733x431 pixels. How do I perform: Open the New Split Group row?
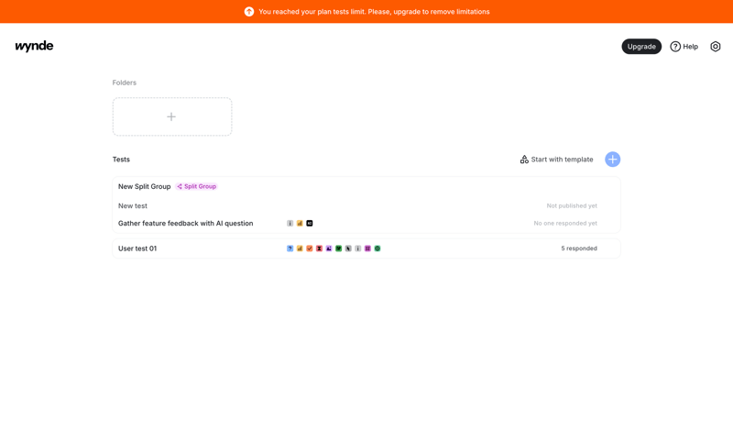[x=366, y=186]
